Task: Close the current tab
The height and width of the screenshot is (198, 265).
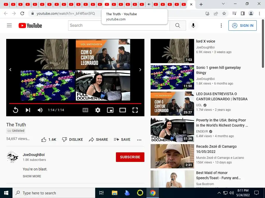Action: pyautogui.click(x=191, y=4)
